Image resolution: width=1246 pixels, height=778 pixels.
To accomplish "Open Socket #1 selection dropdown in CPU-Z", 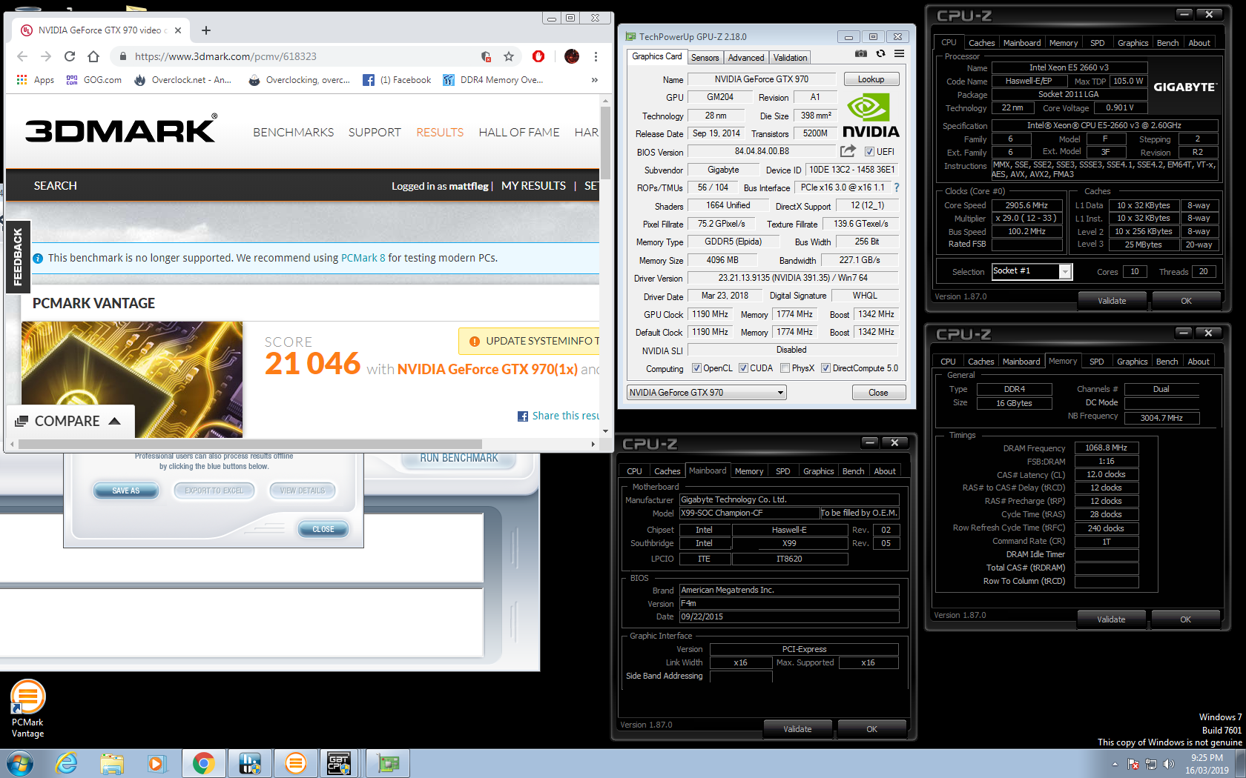I will click(1032, 271).
